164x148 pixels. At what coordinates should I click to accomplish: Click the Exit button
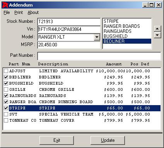[56, 140]
